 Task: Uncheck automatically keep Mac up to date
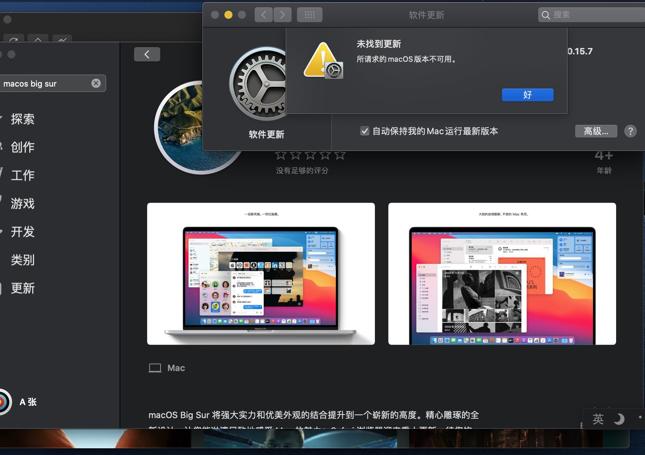[364, 131]
